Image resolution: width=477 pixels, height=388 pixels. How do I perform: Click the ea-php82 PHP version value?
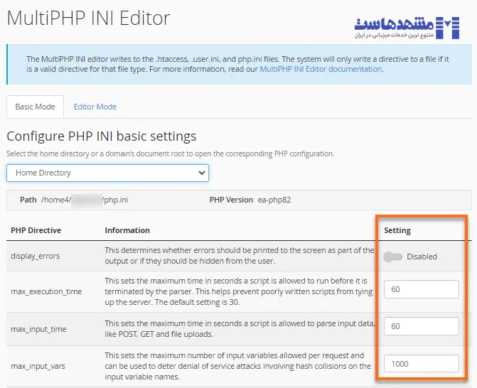275,200
